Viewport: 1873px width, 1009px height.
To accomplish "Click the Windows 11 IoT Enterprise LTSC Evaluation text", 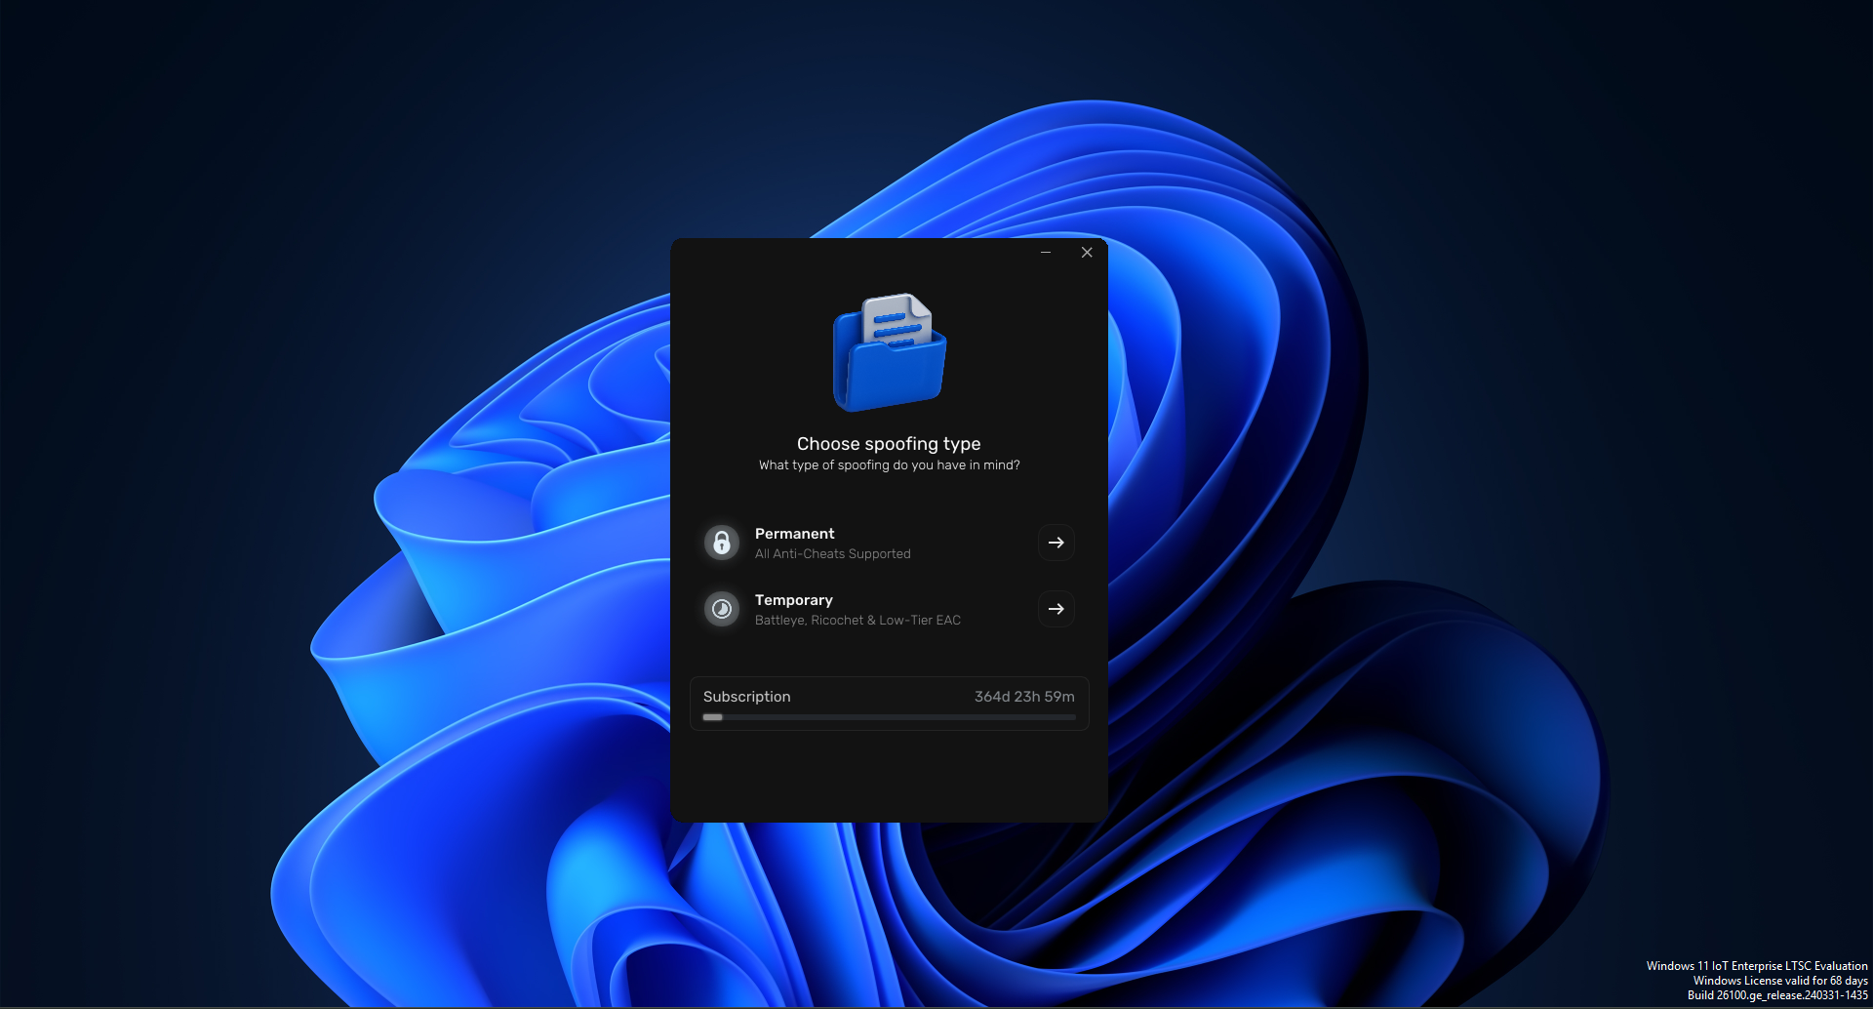I will click(x=1757, y=966).
